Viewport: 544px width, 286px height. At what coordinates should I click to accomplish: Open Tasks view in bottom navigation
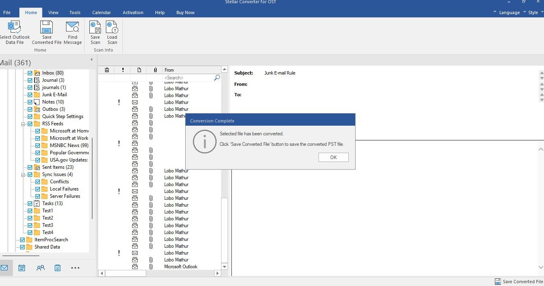click(x=58, y=268)
